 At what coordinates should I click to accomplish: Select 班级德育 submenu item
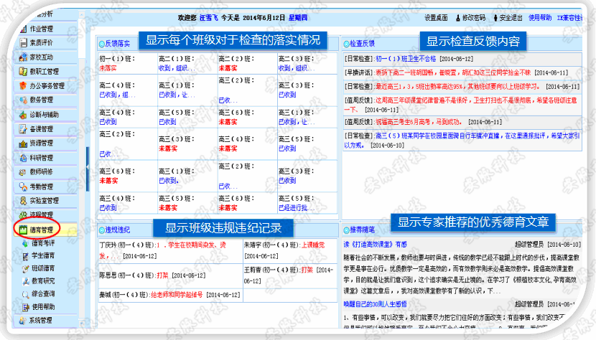pos(43,268)
